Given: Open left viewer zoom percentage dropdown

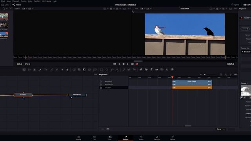Looking at the screenshot, I should coord(17,9).
